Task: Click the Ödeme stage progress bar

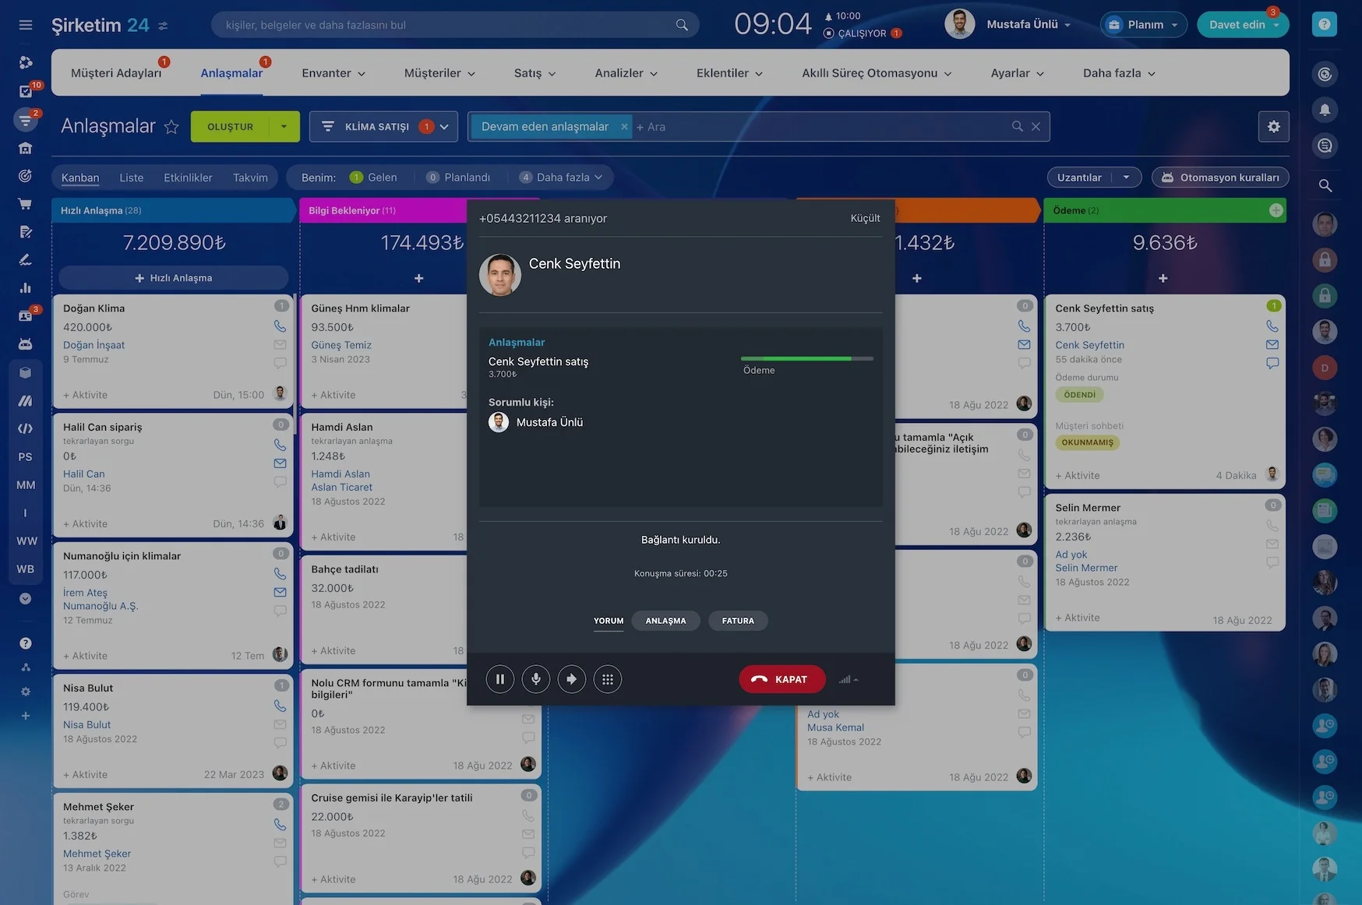Action: pyautogui.click(x=807, y=358)
